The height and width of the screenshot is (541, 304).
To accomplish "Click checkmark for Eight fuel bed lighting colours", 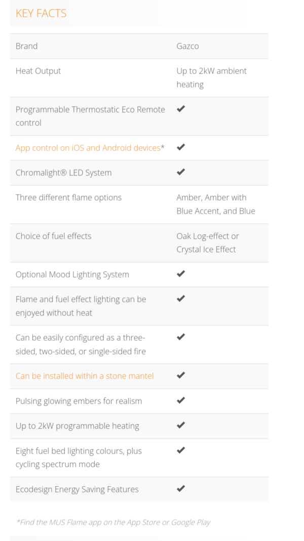I will pos(181,450).
